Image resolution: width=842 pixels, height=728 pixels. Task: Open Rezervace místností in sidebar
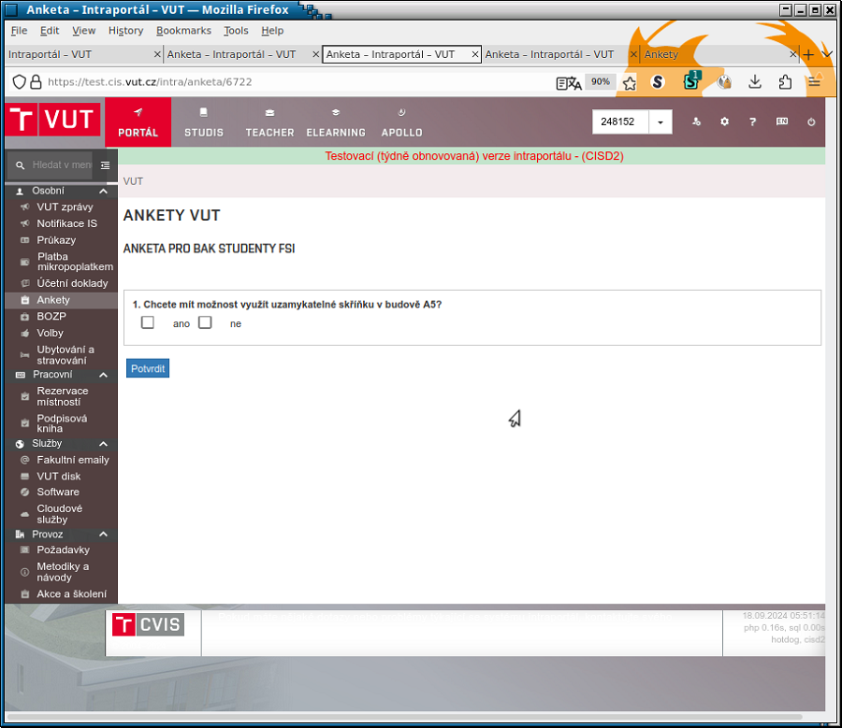pos(62,396)
